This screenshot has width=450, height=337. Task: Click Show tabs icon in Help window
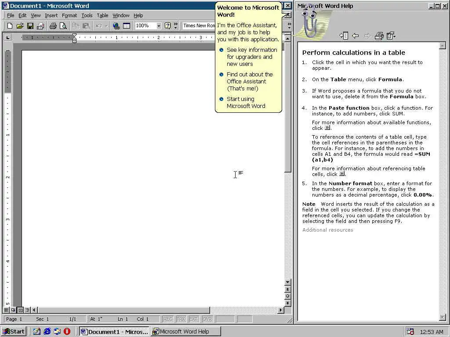(344, 36)
